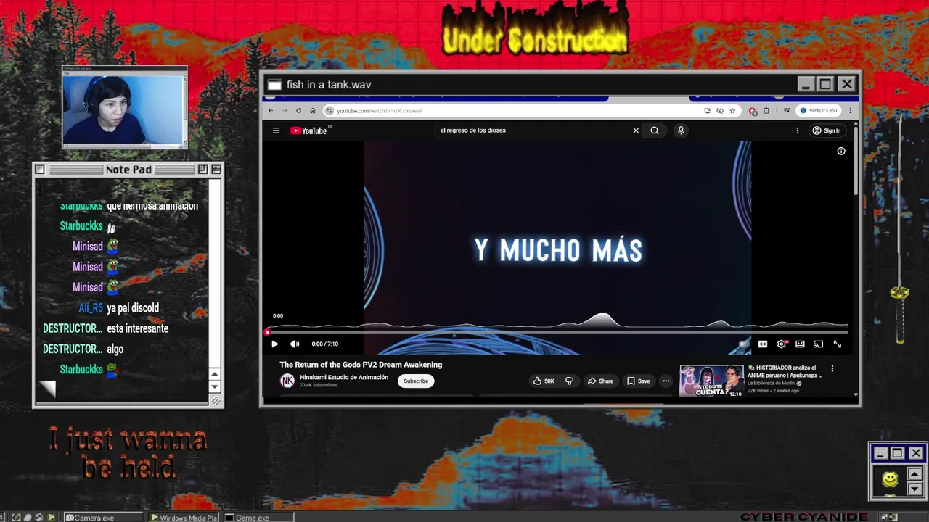
Task: Click Note Pad titlebar double-square icon
Action: click(x=202, y=170)
